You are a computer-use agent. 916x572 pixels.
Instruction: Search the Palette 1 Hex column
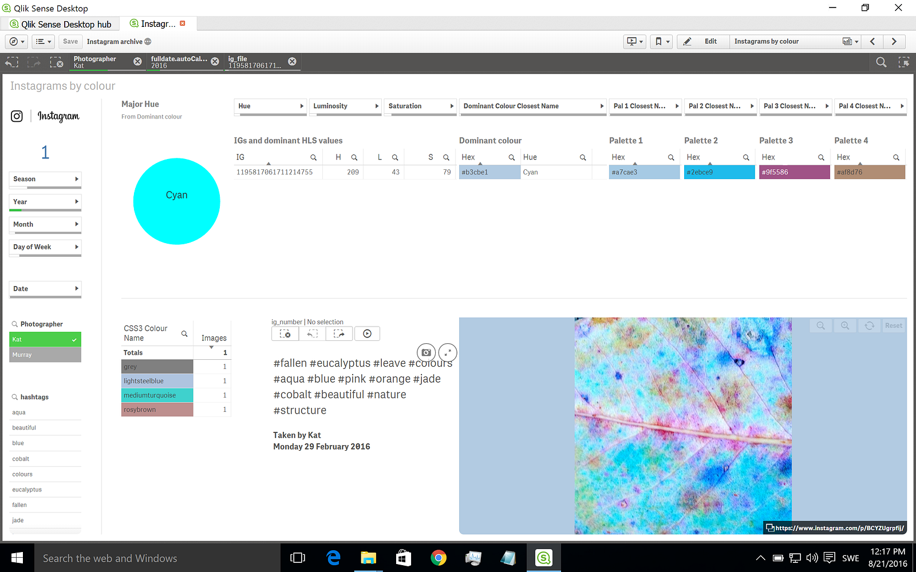671,157
